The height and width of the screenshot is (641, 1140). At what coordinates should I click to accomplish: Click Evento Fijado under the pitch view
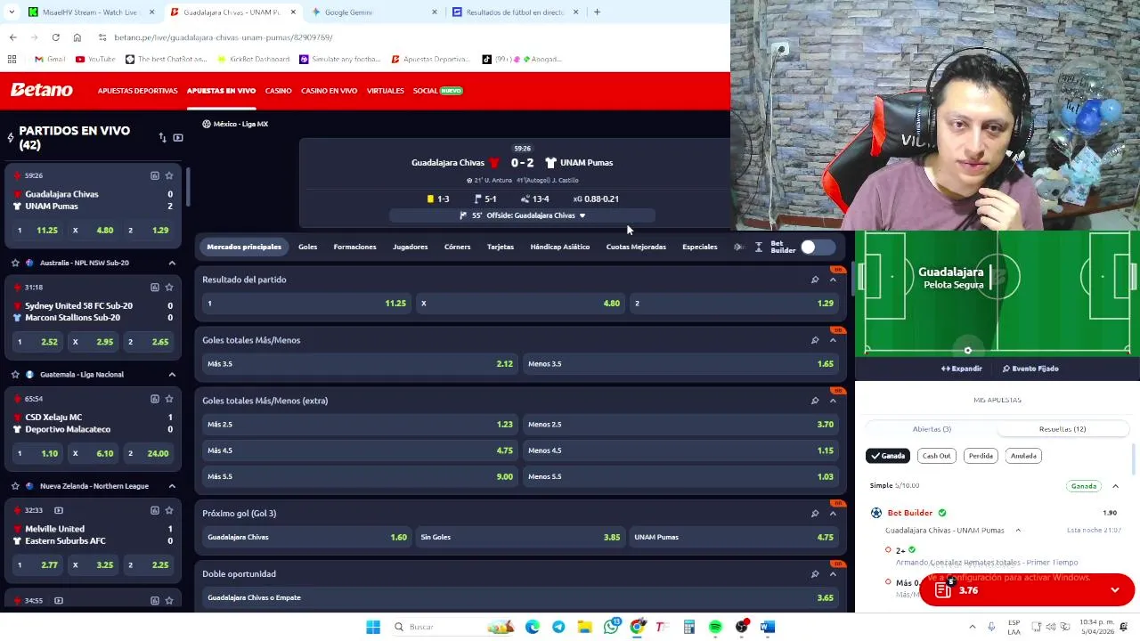(x=1030, y=369)
